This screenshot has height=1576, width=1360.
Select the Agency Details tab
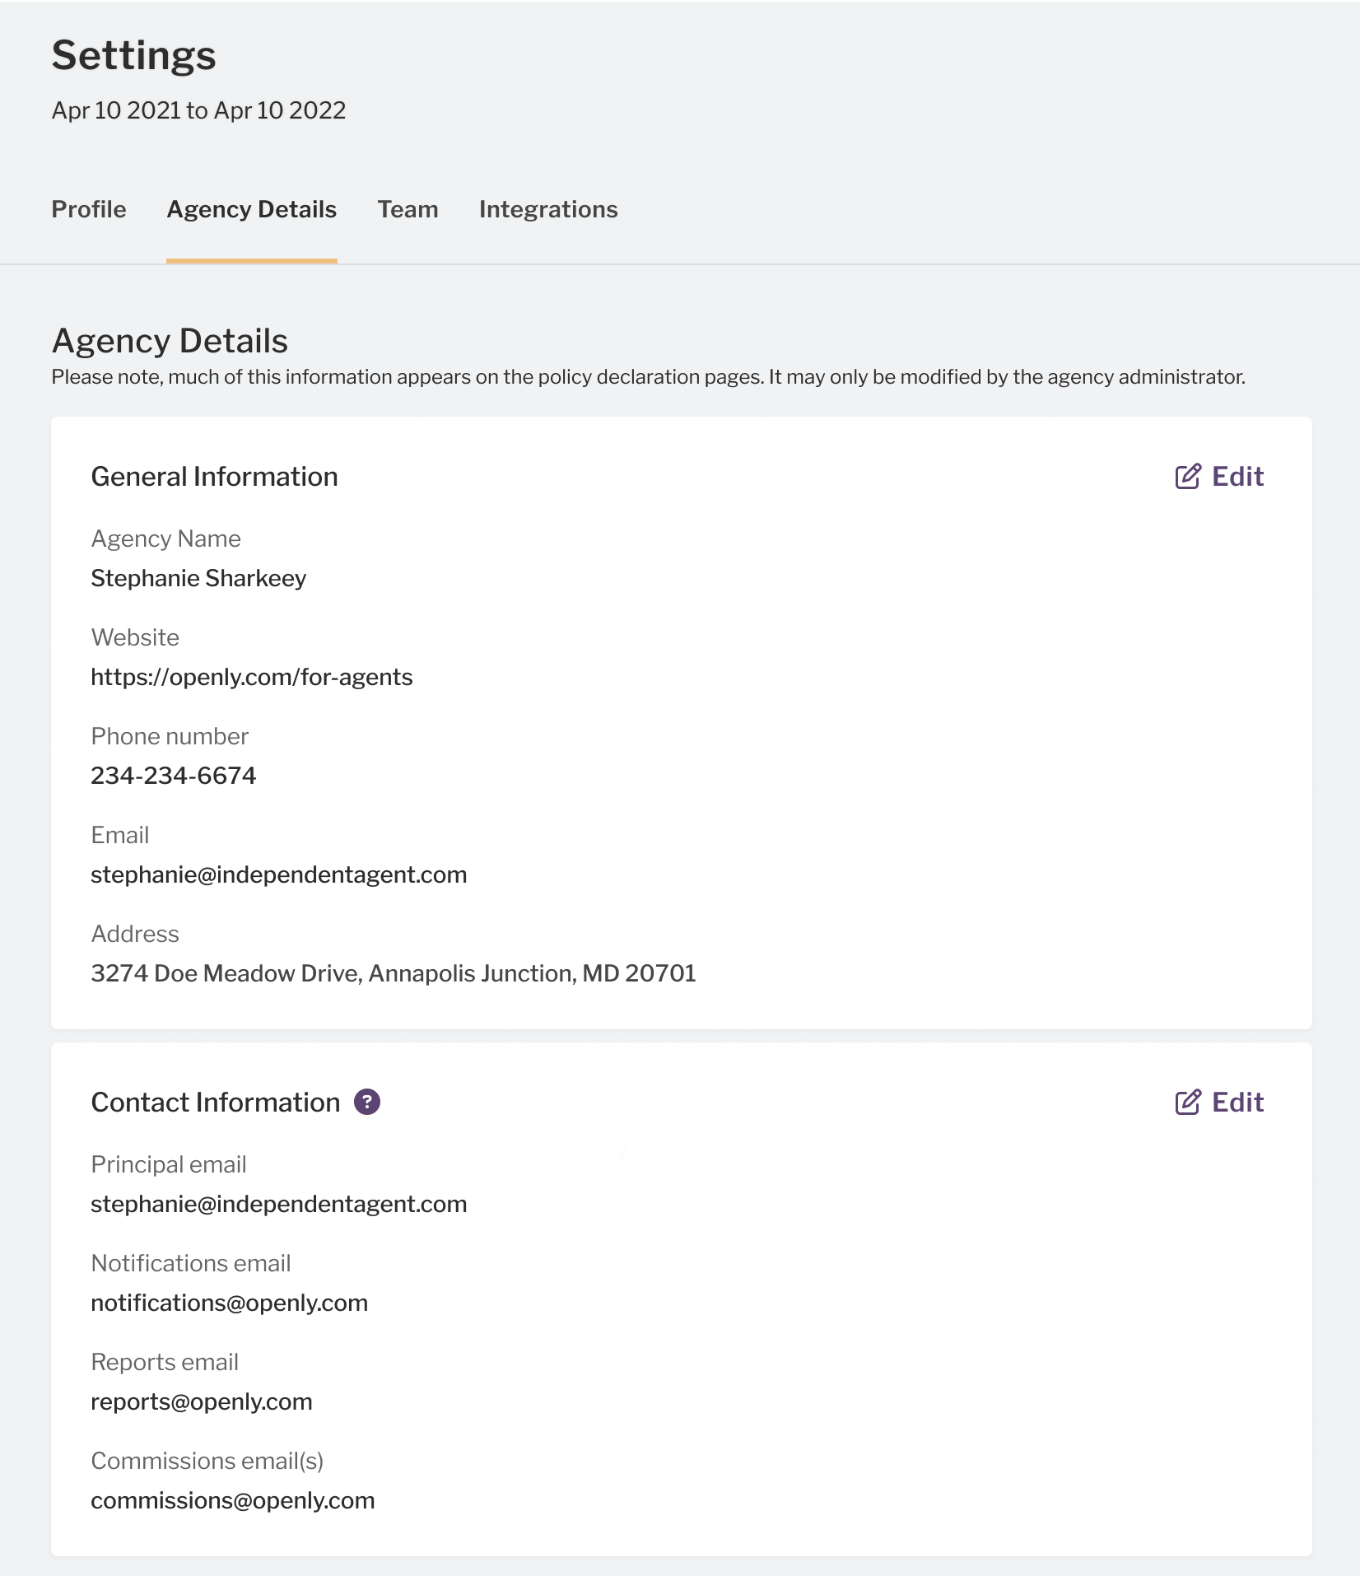point(252,209)
